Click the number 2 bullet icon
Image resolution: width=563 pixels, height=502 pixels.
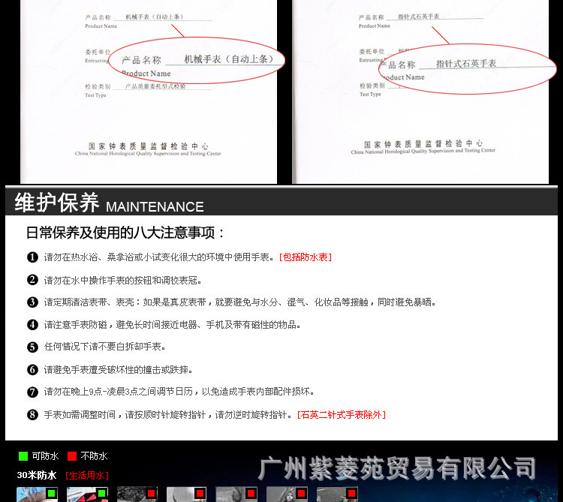(x=32, y=280)
